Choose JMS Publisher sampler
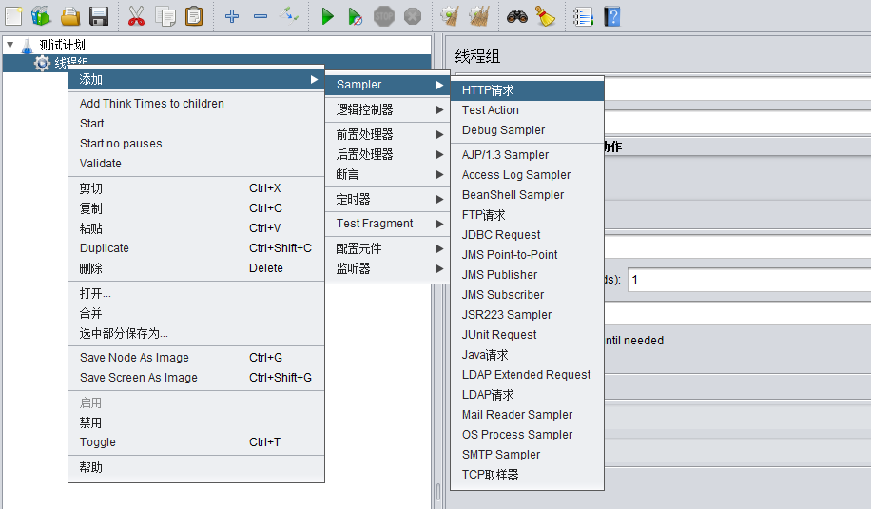871x509 pixels. pyautogui.click(x=527, y=275)
